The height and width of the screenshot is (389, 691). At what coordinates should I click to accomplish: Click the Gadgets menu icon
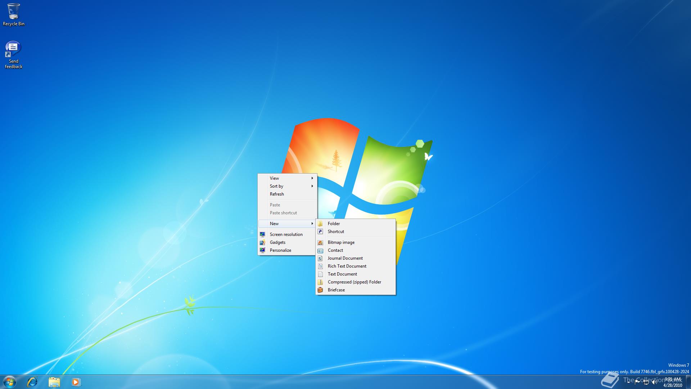coord(262,242)
